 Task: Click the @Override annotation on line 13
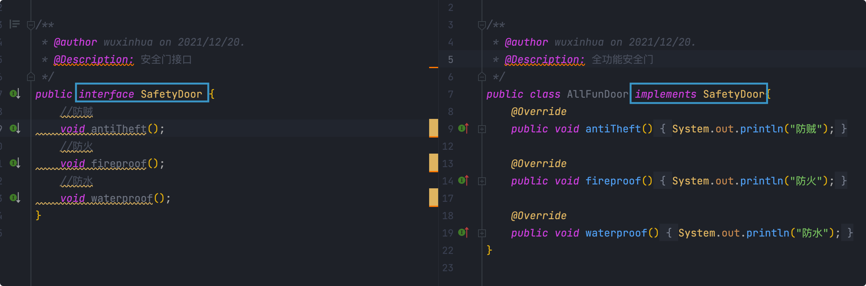tap(539, 164)
